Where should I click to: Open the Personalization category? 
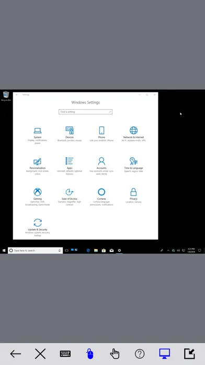[37, 166]
